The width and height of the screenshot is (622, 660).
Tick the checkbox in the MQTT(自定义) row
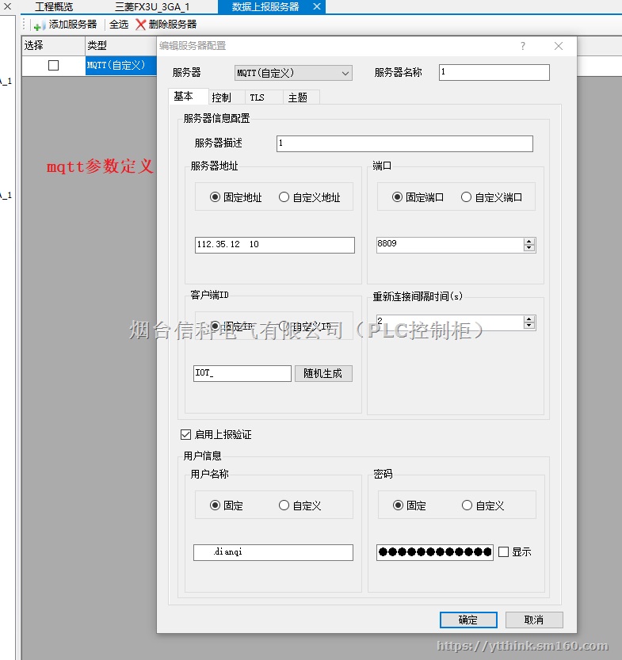click(53, 65)
